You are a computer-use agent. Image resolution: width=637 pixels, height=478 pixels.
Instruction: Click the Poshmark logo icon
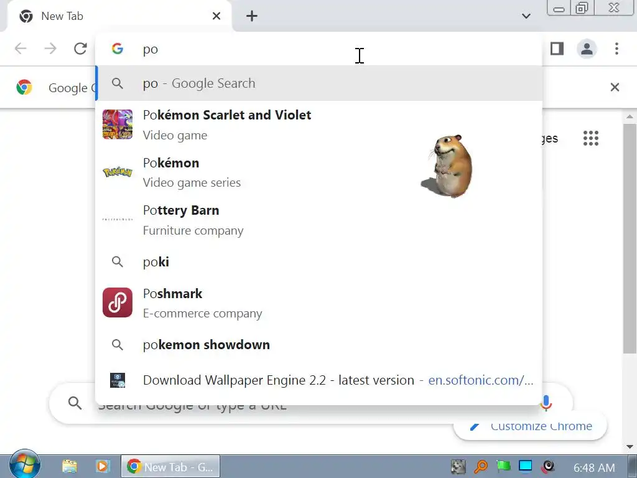(x=118, y=302)
